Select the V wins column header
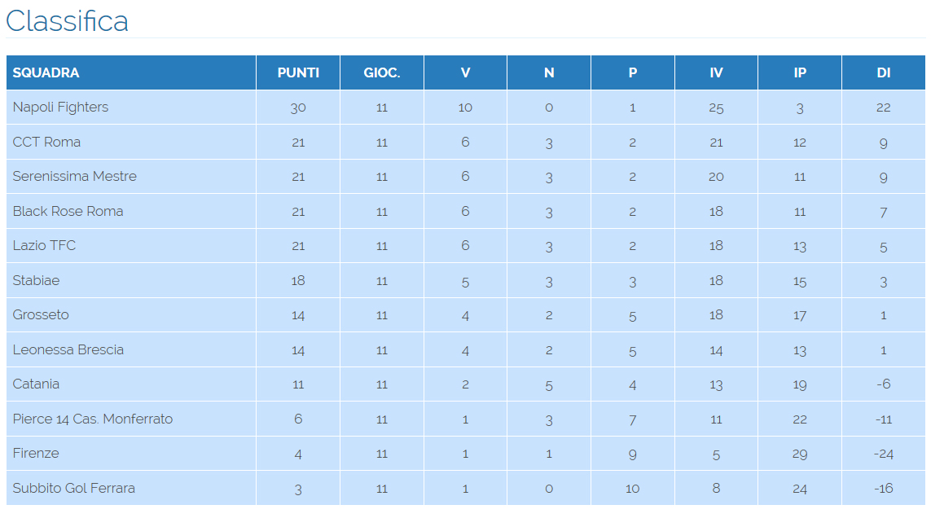 tap(465, 72)
